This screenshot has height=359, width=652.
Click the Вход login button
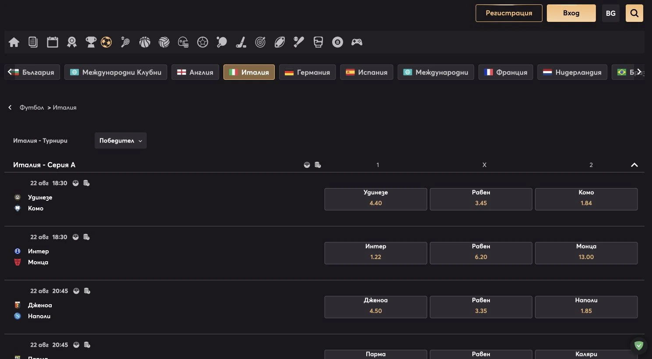click(x=571, y=13)
